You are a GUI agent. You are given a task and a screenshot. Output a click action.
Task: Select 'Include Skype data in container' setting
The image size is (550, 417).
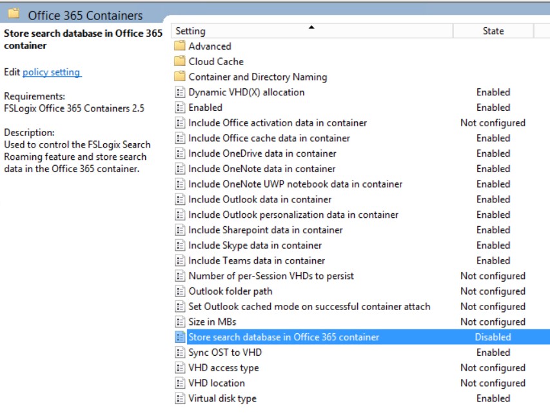pos(255,246)
